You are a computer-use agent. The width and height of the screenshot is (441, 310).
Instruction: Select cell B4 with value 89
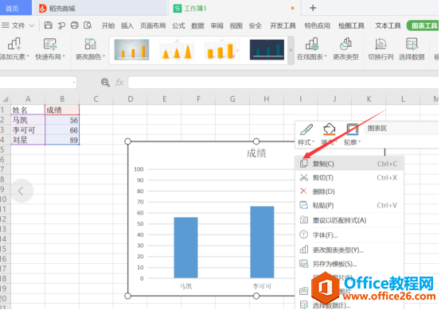(62, 140)
